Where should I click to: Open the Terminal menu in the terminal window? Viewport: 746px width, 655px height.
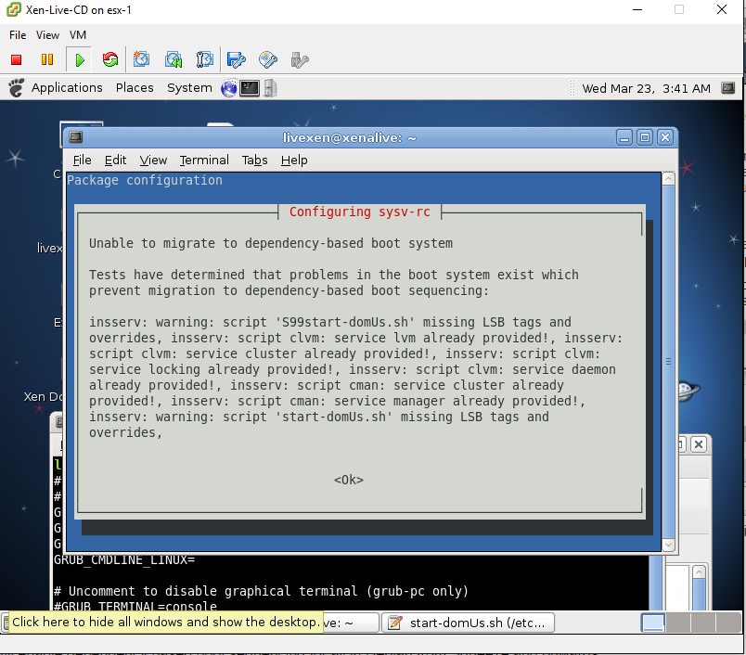coord(204,161)
